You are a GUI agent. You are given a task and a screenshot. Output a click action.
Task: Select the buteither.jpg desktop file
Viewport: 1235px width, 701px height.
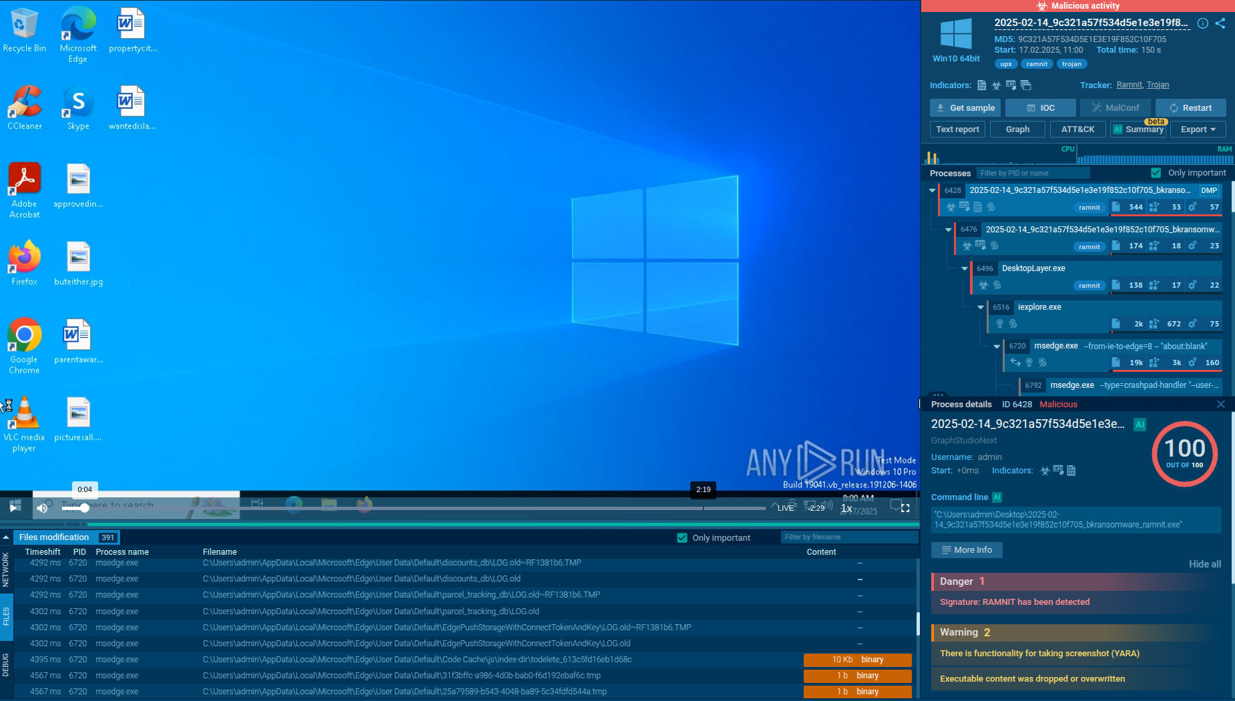[79, 264]
